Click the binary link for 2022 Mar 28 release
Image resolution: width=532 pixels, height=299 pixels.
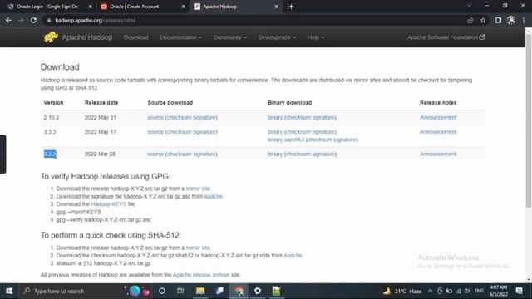click(x=275, y=154)
